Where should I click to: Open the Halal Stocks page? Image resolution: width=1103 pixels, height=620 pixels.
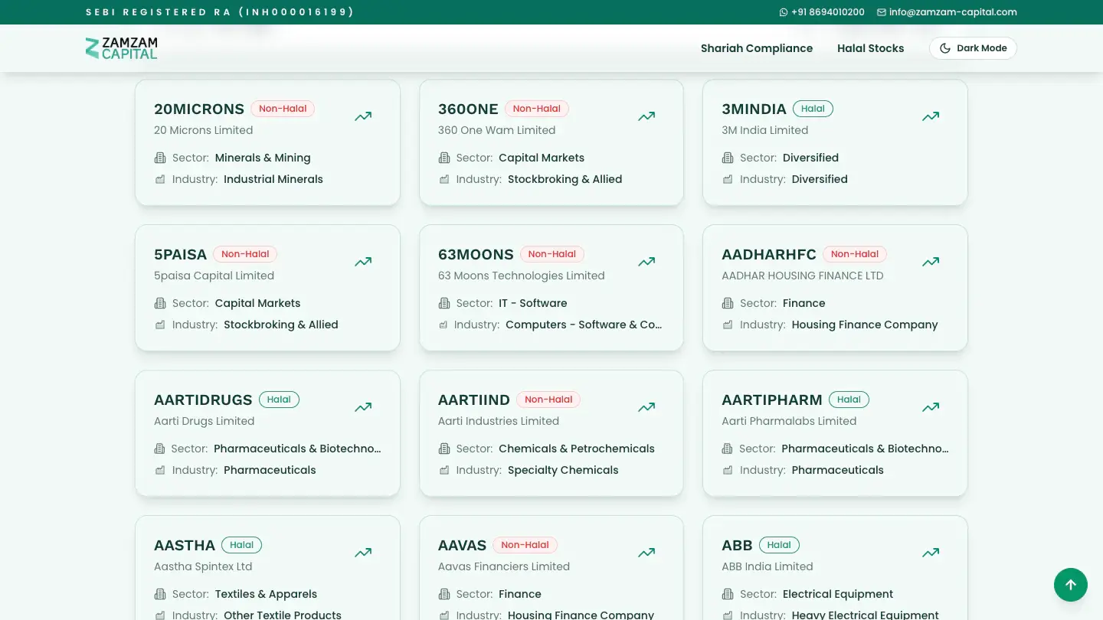coord(870,48)
